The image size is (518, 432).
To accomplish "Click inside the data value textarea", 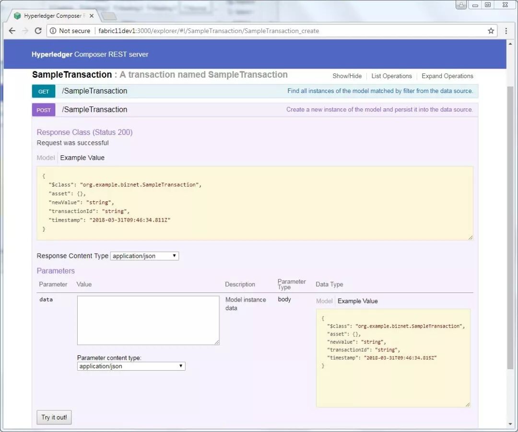I will point(148,320).
